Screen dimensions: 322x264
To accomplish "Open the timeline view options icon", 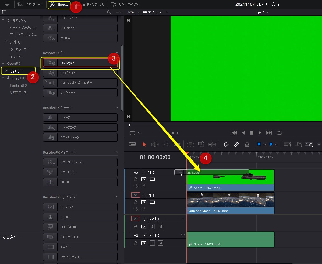I will point(132,144).
